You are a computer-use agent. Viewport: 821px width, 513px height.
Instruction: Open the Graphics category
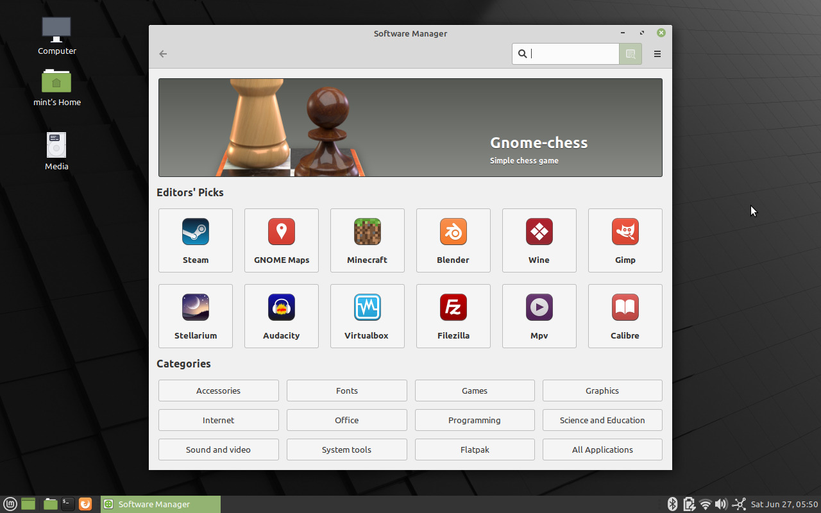[x=602, y=391]
